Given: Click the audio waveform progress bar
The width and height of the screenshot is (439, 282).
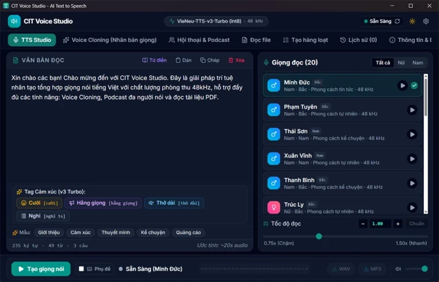Looking at the screenshot, I should (254, 269).
